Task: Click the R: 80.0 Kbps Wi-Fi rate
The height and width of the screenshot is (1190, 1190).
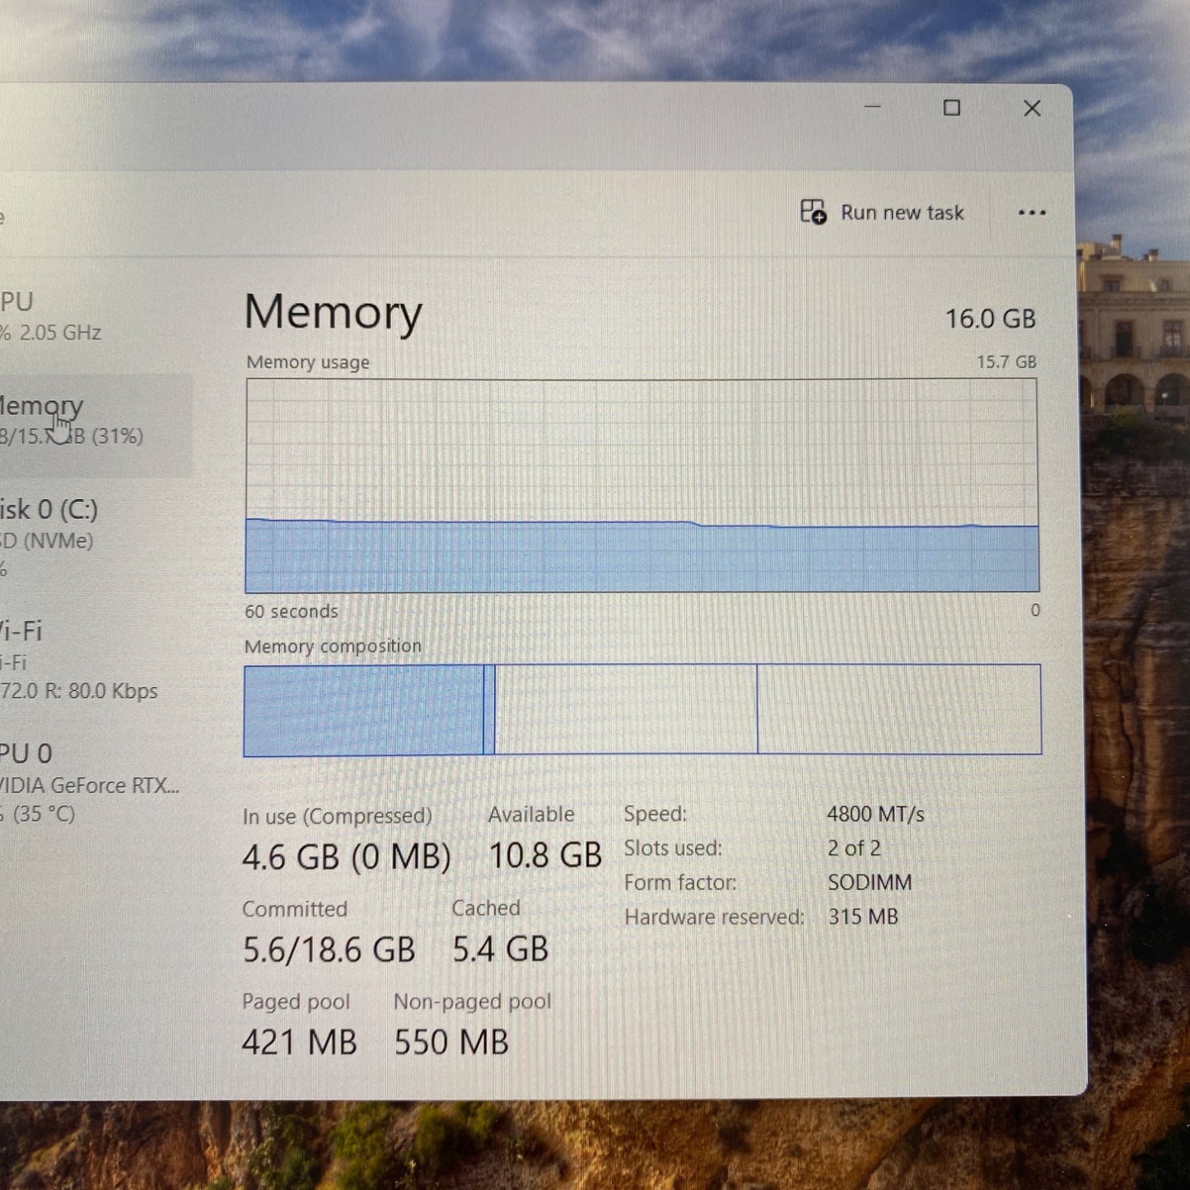Action: tap(101, 691)
